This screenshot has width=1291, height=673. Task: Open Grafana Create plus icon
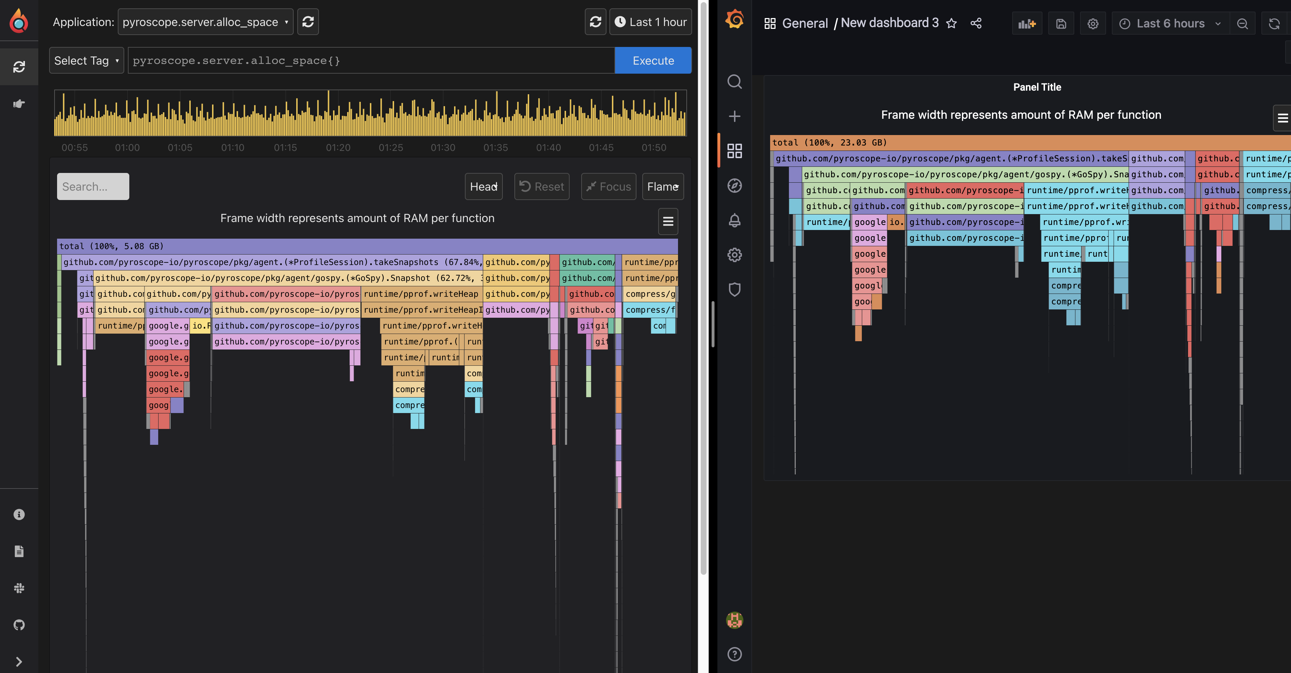click(x=735, y=116)
